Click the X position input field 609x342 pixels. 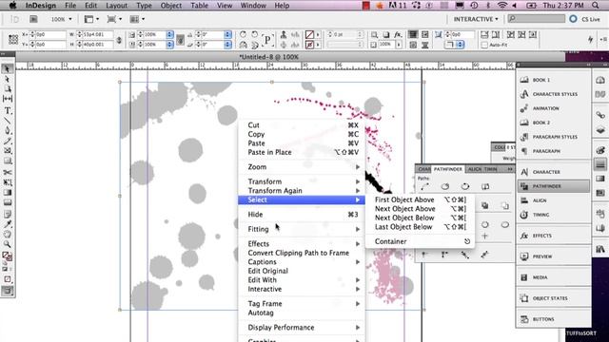click(50, 34)
